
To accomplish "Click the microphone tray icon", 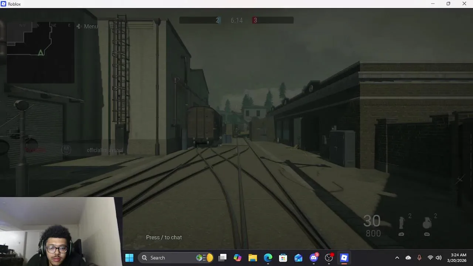I will pos(419,258).
